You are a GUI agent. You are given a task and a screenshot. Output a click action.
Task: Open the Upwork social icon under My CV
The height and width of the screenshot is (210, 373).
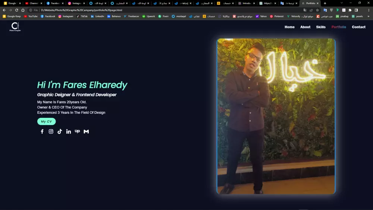point(77,131)
